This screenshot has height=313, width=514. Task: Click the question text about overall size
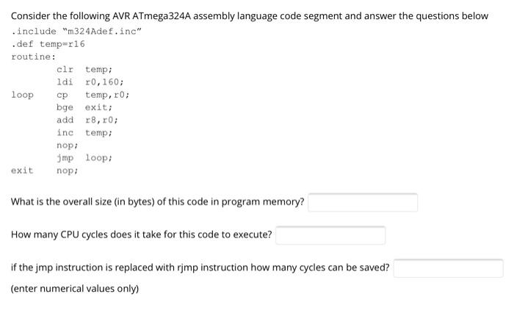pyautogui.click(x=158, y=201)
